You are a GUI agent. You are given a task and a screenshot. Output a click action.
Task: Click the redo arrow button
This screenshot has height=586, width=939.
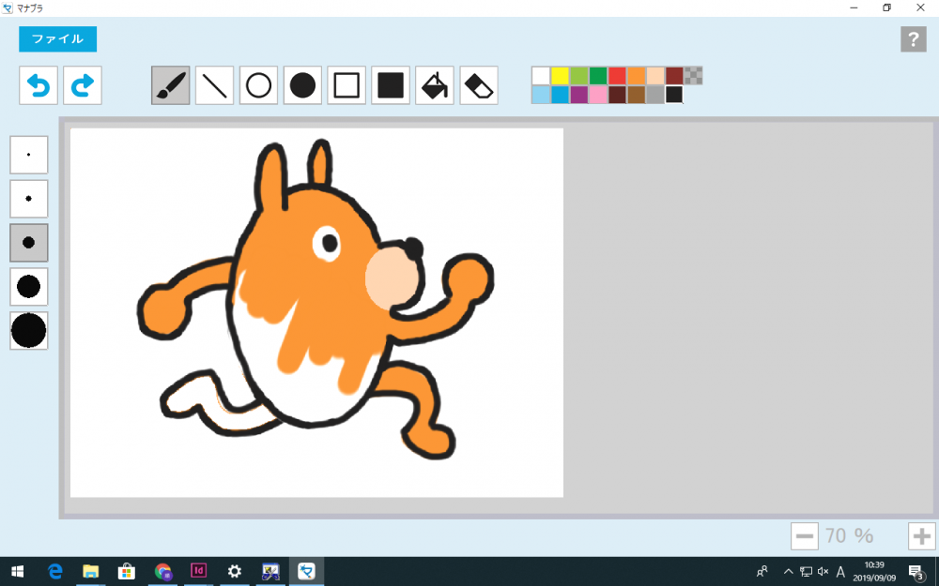click(x=83, y=85)
